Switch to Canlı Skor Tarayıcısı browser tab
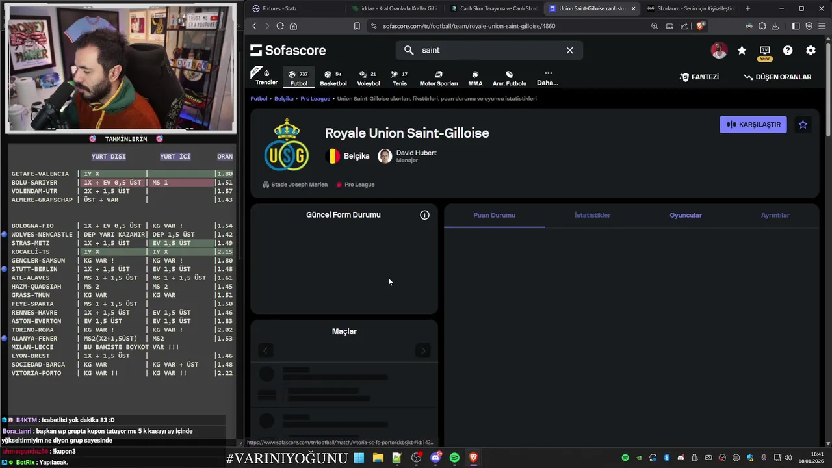The height and width of the screenshot is (468, 832). (492, 8)
